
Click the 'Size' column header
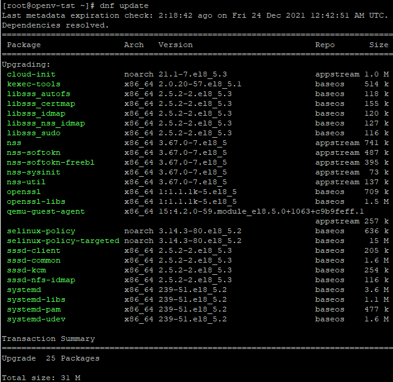click(379, 45)
